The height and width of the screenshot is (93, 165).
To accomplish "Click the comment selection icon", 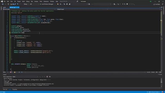I will [67, 4].
